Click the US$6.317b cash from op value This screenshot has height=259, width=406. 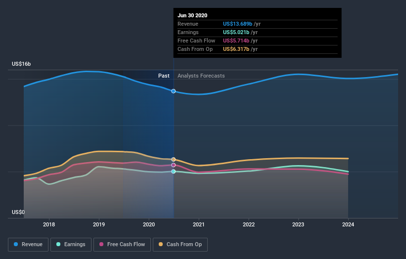[236, 49]
